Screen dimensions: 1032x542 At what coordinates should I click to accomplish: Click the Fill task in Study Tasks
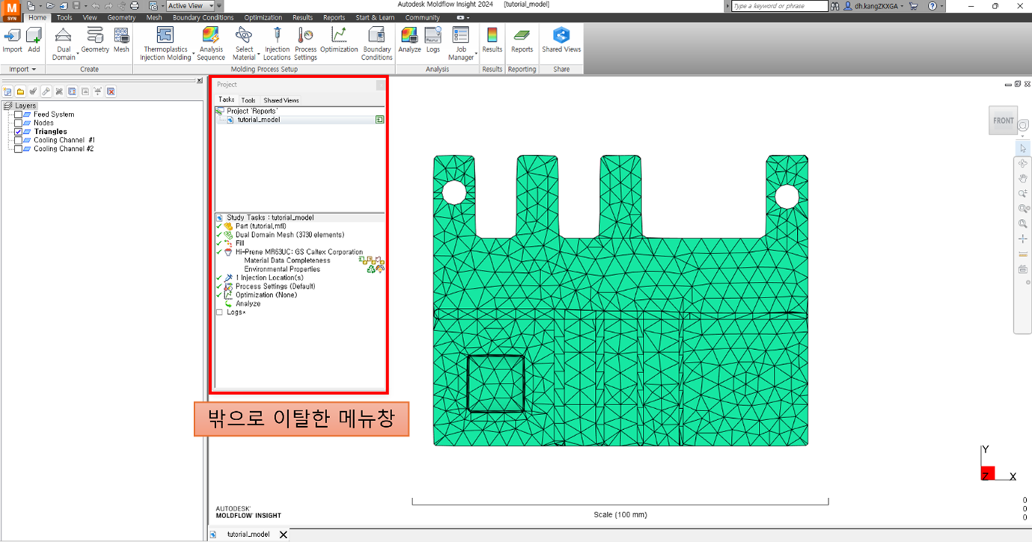pyautogui.click(x=239, y=243)
